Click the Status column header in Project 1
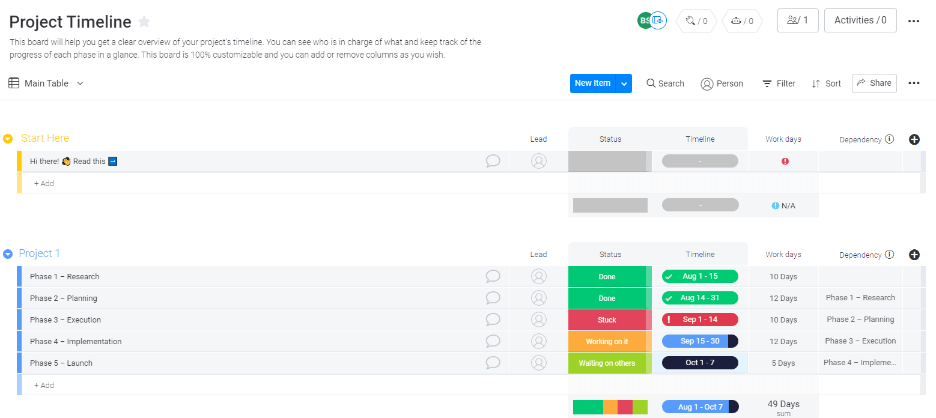Image resolution: width=936 pixels, height=418 pixels. pyautogui.click(x=610, y=255)
